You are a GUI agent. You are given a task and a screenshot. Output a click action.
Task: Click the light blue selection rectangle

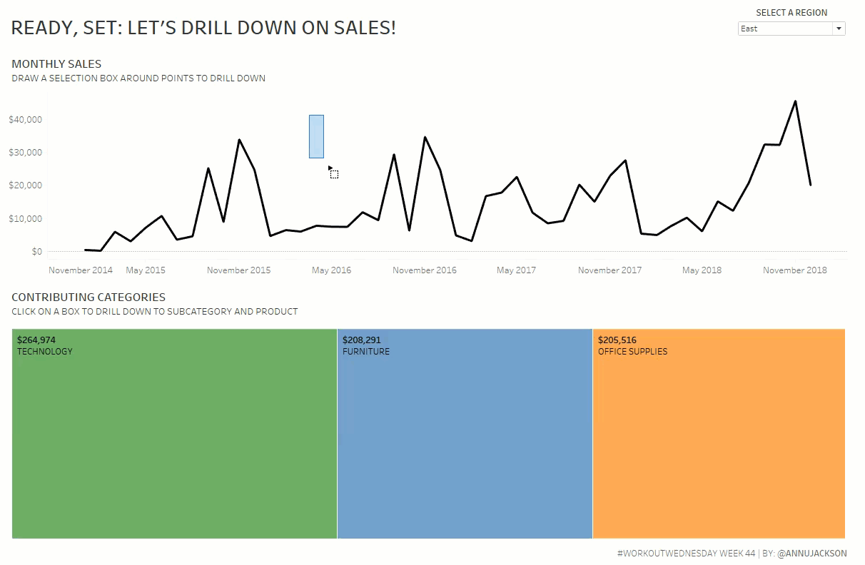pyautogui.click(x=316, y=136)
